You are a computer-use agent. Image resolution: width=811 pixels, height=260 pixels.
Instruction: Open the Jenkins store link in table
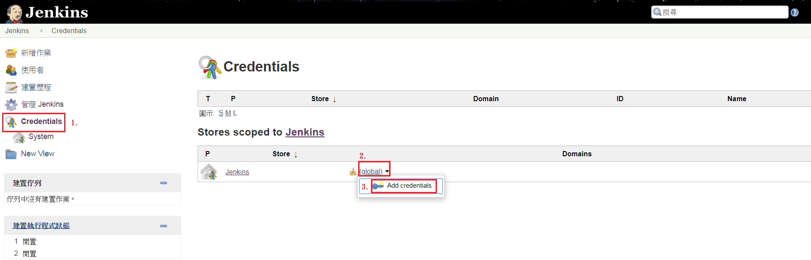click(237, 172)
